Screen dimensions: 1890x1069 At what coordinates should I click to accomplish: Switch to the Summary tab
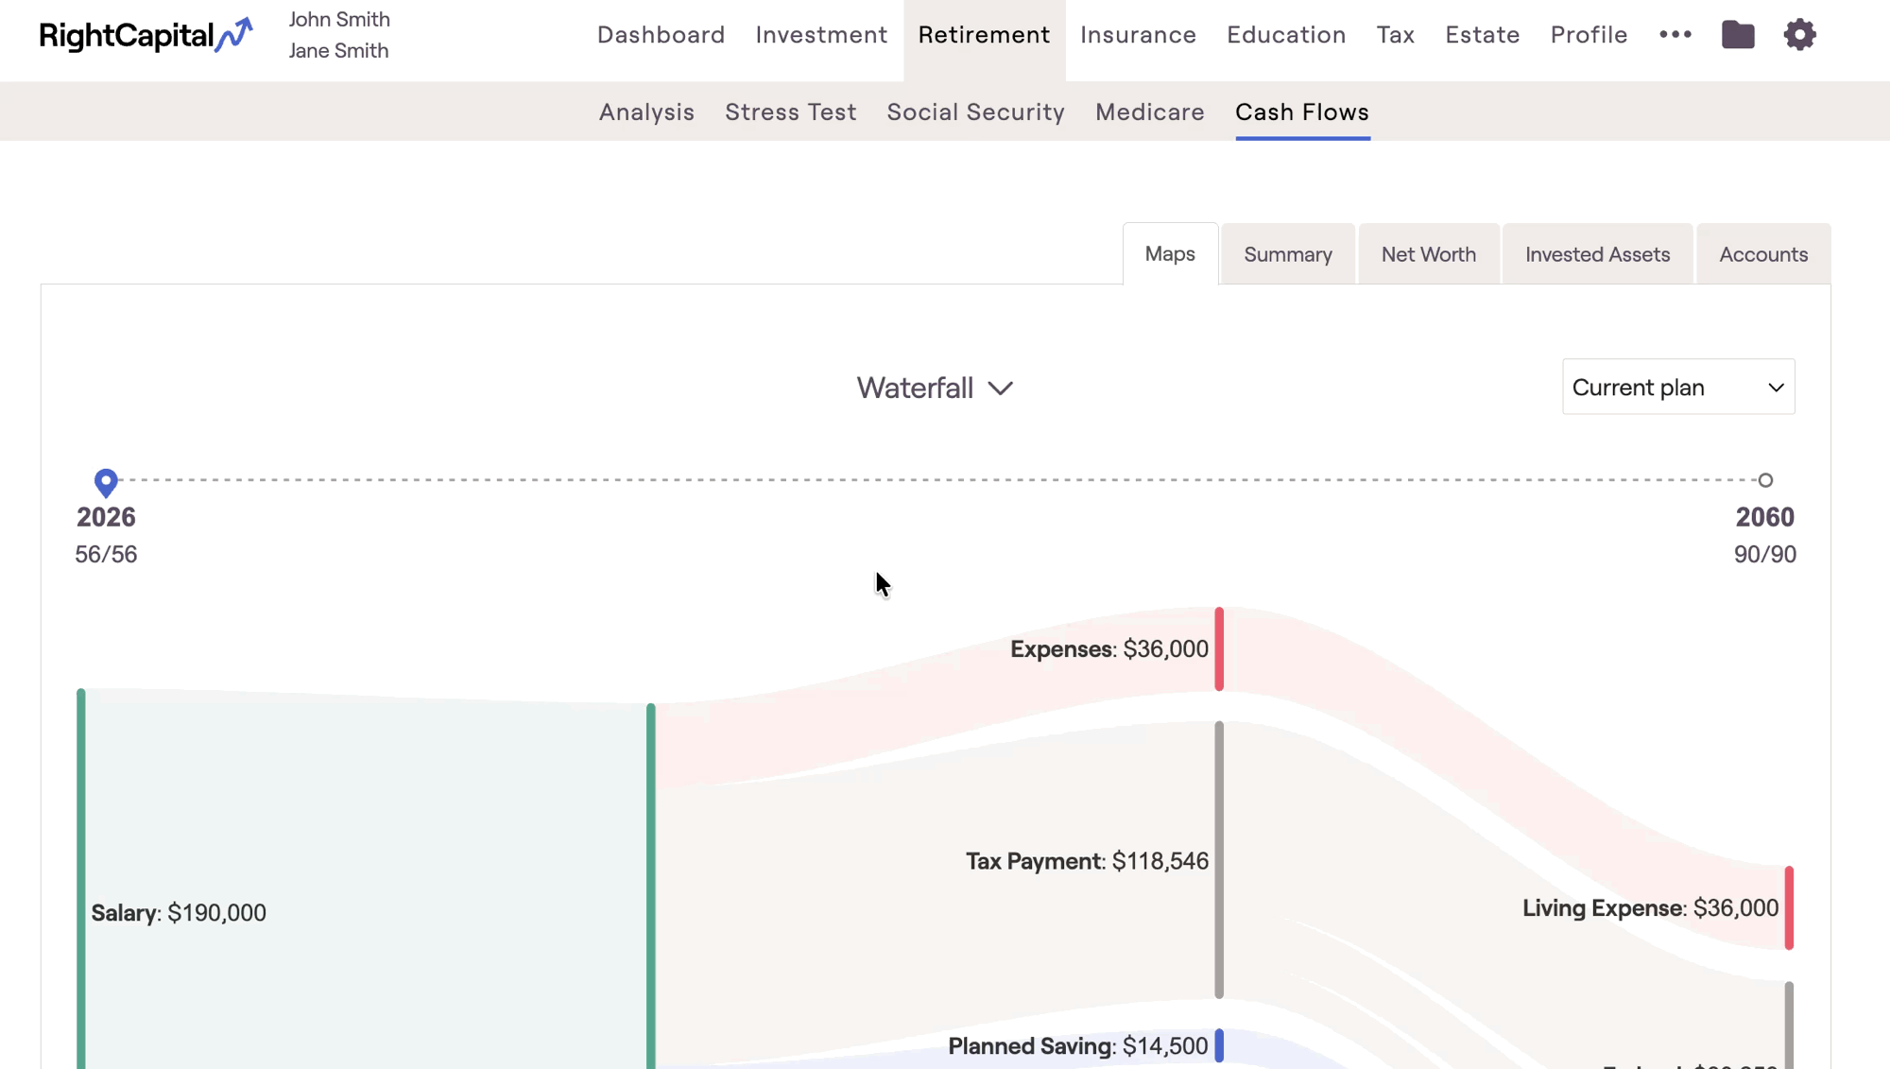click(1287, 254)
